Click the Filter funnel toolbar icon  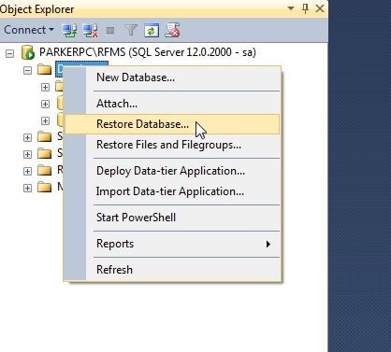131,31
